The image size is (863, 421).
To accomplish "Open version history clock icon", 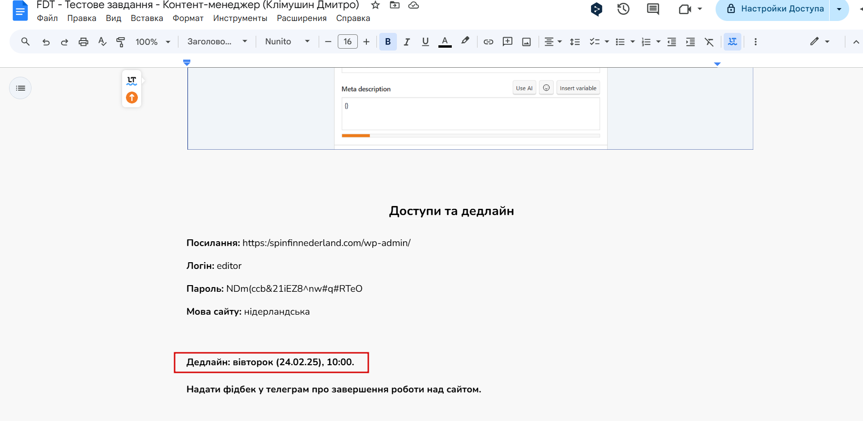I will [624, 9].
